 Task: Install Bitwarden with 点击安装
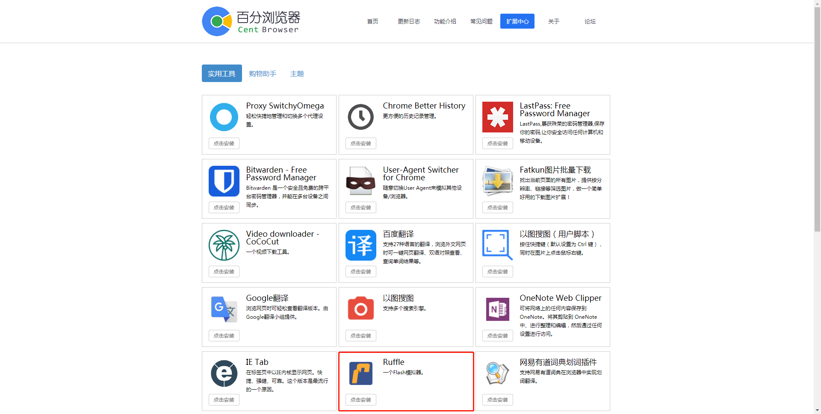coord(224,208)
